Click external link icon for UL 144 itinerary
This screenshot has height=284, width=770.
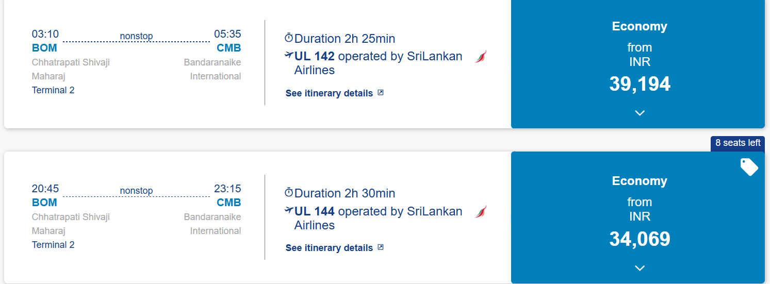pyautogui.click(x=381, y=247)
